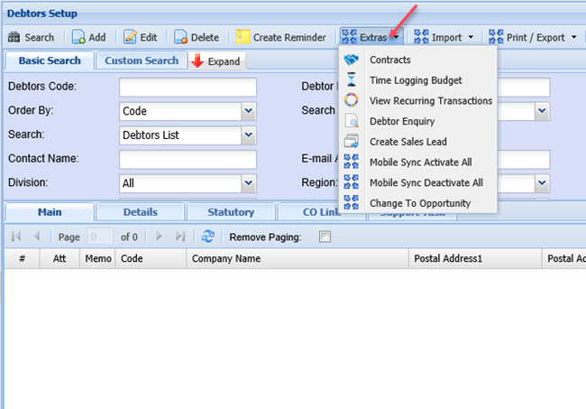Click the red Expand arrow icon

197,61
